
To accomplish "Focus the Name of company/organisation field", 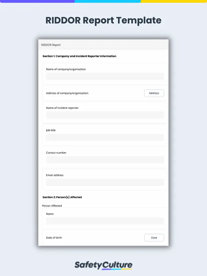I will 105,76.
